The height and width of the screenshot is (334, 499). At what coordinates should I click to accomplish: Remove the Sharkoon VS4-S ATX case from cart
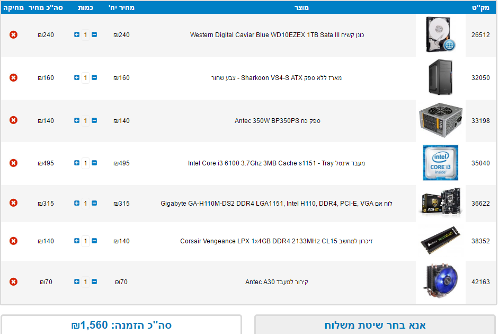pyautogui.click(x=13, y=78)
